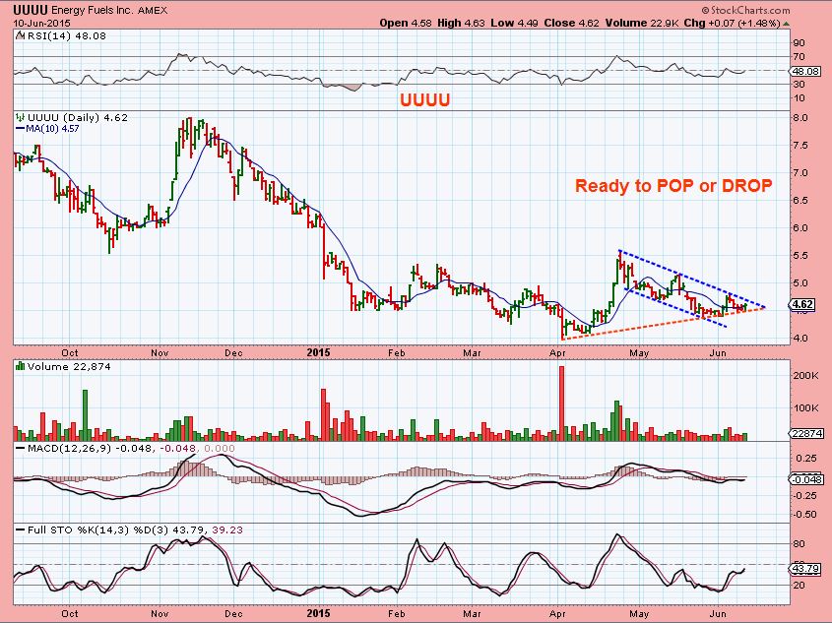Select the bold UUUU ticker in the header

[31, 10]
